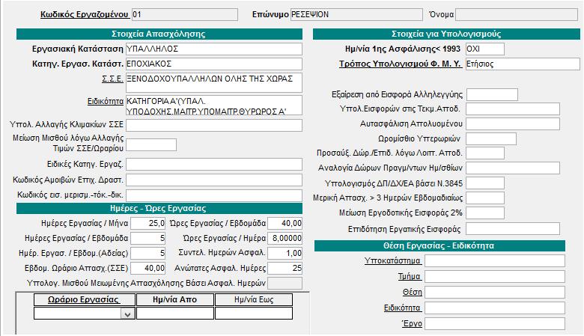
Task: Open the Ειδικότητα link under Θέση Εργασίας
Action: click(x=402, y=308)
